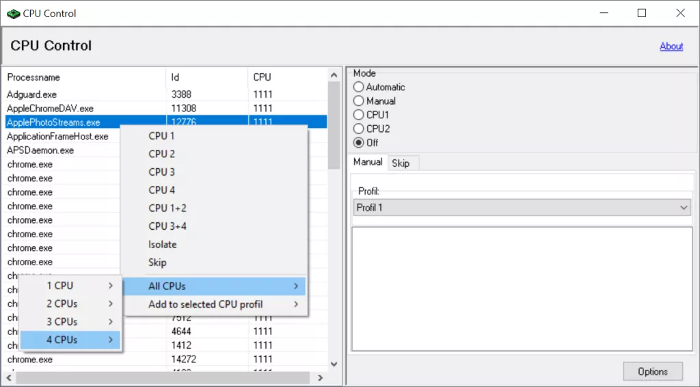Expand the 3 CPUs submenu

pyautogui.click(x=70, y=321)
